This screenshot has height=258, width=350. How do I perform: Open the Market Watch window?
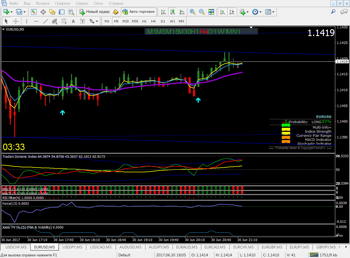coord(34,12)
